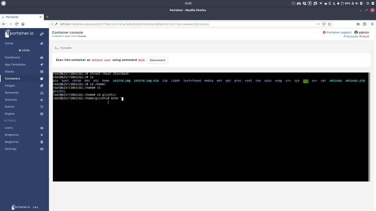
Task: Open the page actions ellipsis menu
Action: pyautogui.click(x=318, y=24)
